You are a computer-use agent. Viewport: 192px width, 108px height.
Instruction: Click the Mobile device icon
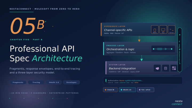pos(155,30)
